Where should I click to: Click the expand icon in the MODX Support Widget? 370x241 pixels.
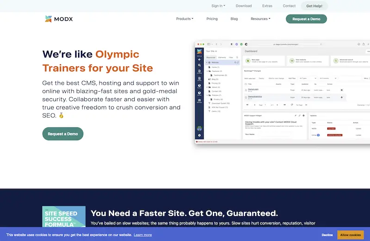pyautogui.click(x=299, y=116)
